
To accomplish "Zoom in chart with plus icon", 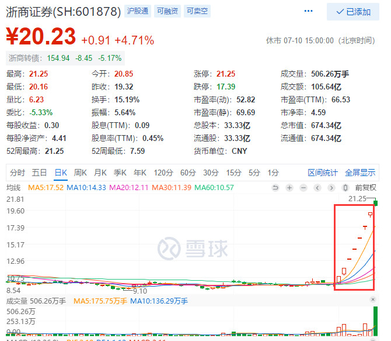I will point(289,188).
